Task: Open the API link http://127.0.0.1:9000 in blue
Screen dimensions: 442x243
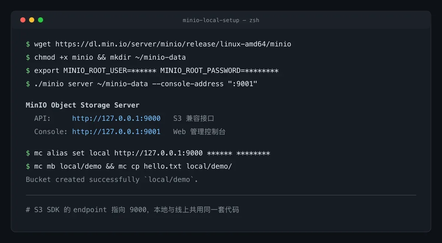Action: 116,119
